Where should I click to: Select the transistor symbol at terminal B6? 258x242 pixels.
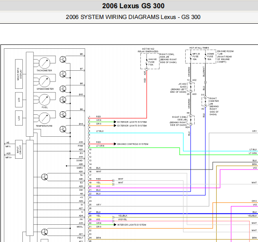point(63,60)
